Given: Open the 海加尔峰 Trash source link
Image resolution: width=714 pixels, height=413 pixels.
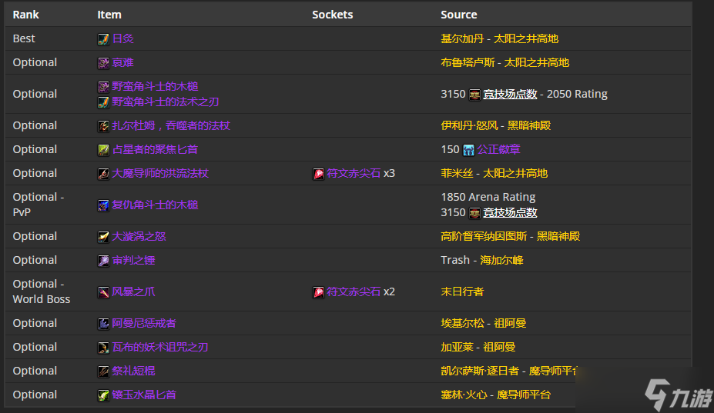Looking at the screenshot, I should point(501,260).
